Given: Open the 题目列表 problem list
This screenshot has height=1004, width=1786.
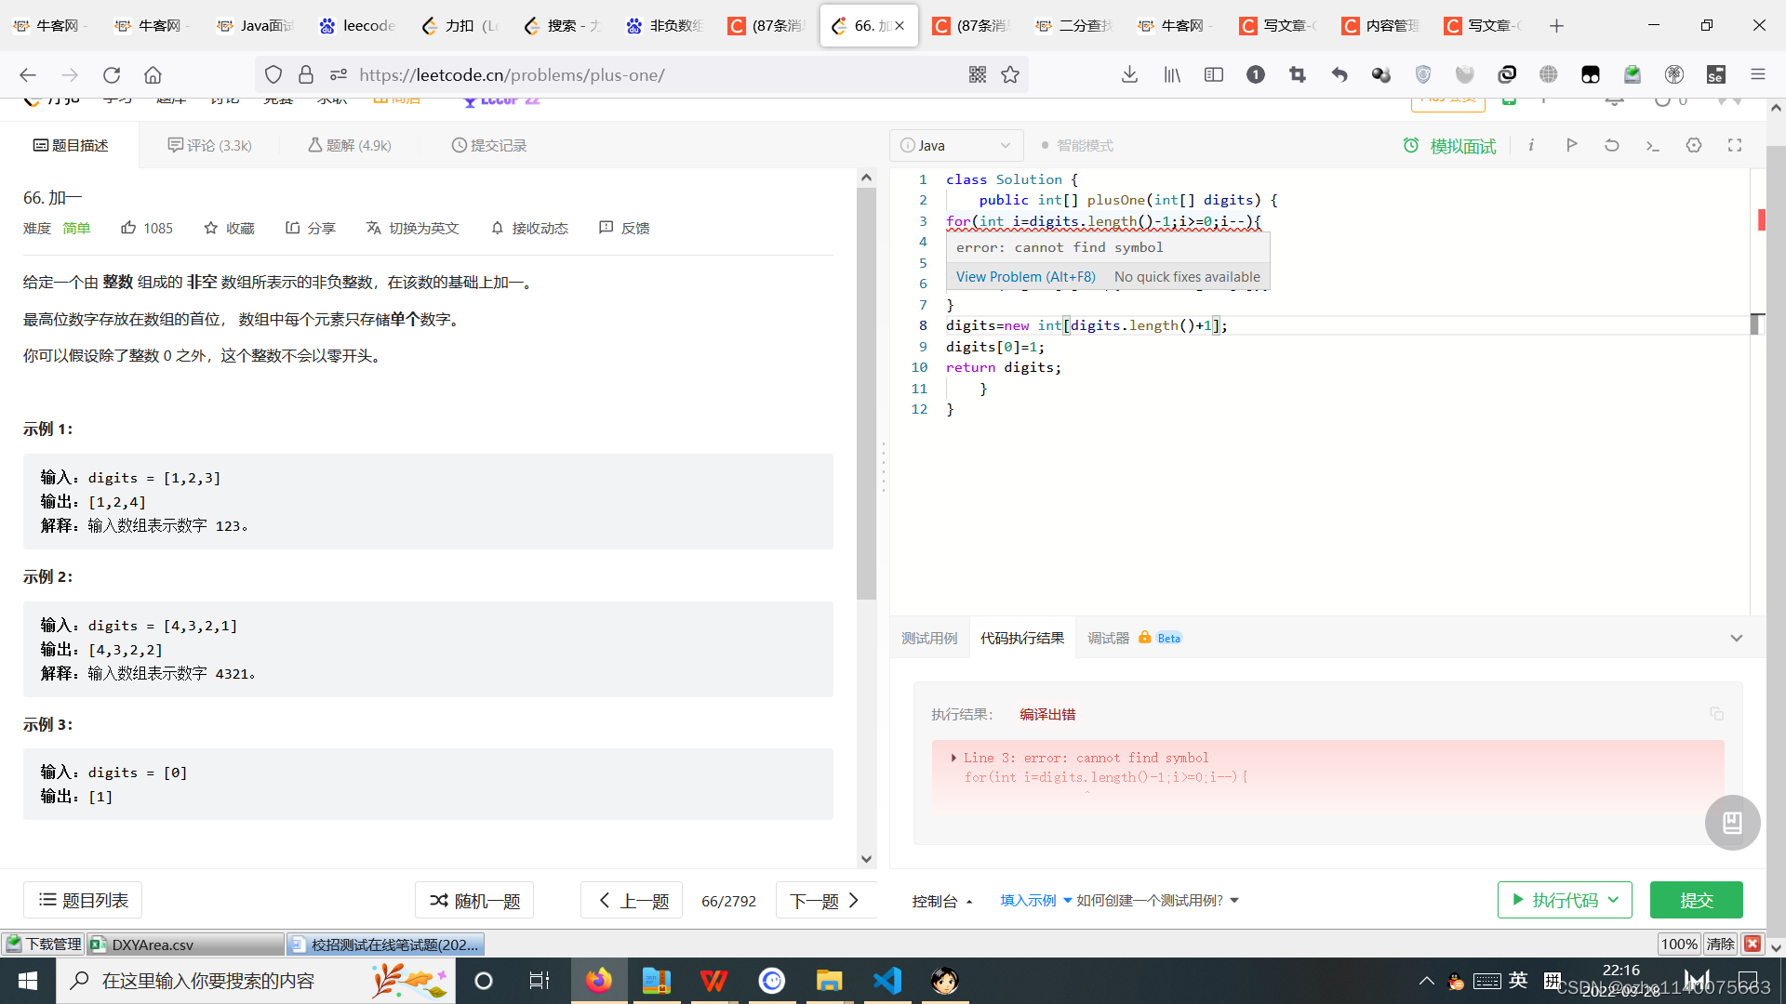Looking at the screenshot, I should [83, 900].
